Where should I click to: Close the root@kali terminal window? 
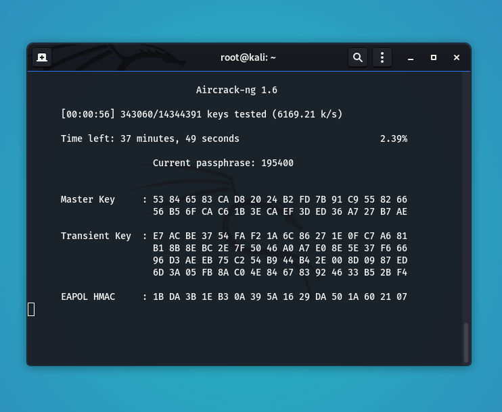pyautogui.click(x=457, y=57)
